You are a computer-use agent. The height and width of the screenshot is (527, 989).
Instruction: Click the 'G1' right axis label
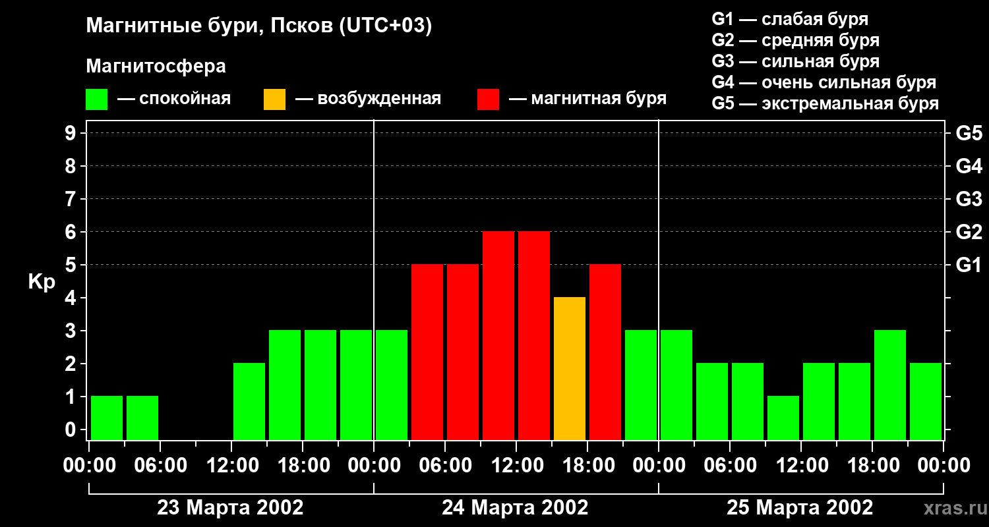969,265
